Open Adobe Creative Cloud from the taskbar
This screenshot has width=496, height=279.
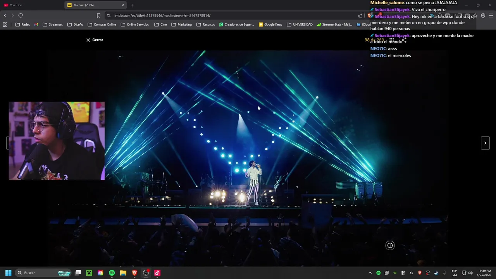(100, 273)
